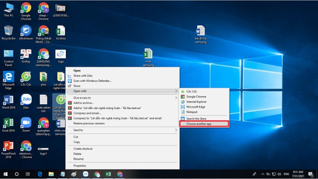This screenshot has width=318, height=179.
Task: Select the Zoom desktop icon
Action: (x=26, y=123)
